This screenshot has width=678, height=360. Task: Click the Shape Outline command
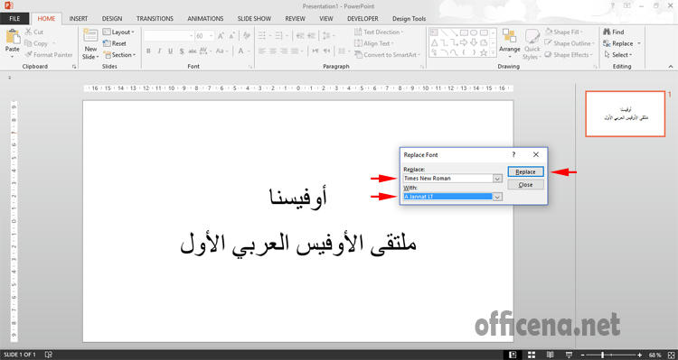pyautogui.click(x=570, y=43)
